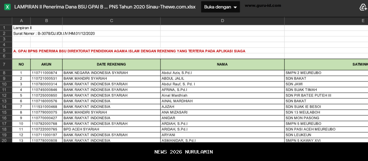The height and width of the screenshot is (161, 368).
Task: Click account number 110711000197
Action: pos(46,135)
